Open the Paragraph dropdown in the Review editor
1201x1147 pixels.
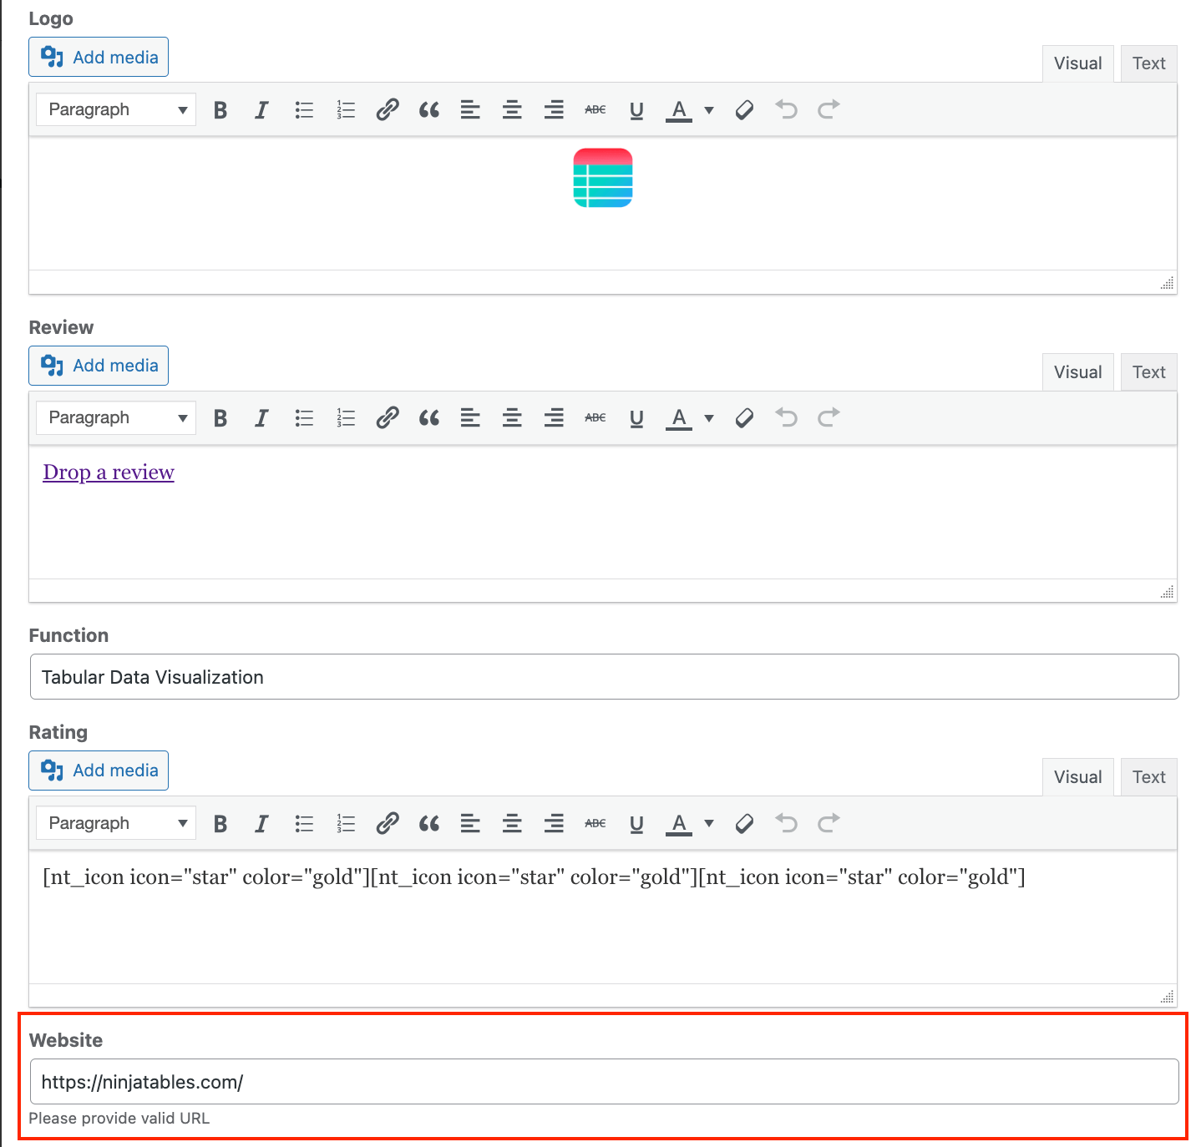pyautogui.click(x=115, y=417)
